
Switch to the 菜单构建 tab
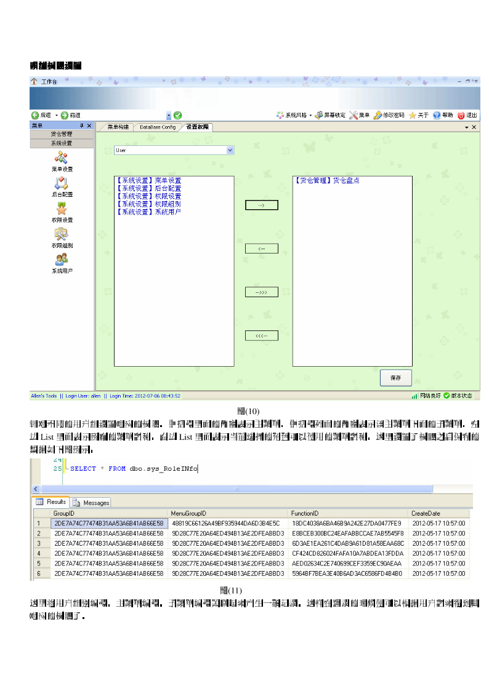click(118, 127)
